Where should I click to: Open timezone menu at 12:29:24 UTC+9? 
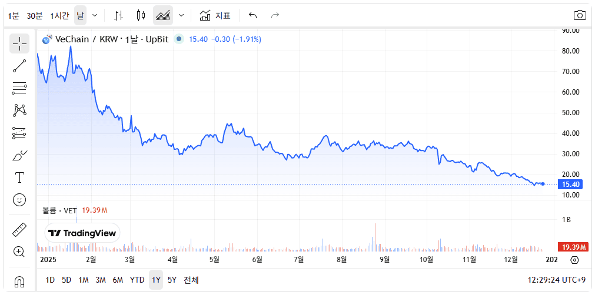pyautogui.click(x=556, y=280)
